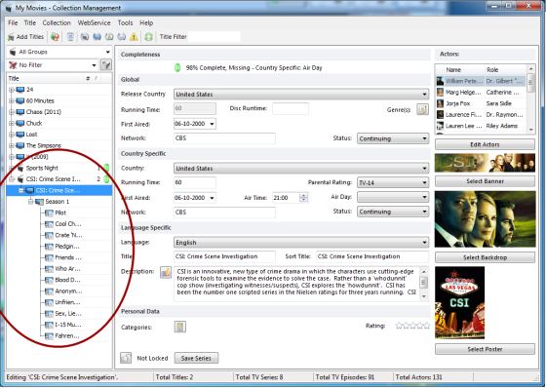Image resolution: width=546 pixels, height=388 pixels.
Task: Click the Add Titles toolbar button
Action: 25,37
